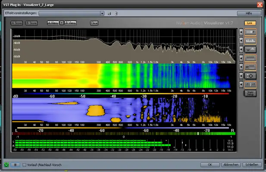Toggle the ST stereo spectrogram icon

[250, 67]
